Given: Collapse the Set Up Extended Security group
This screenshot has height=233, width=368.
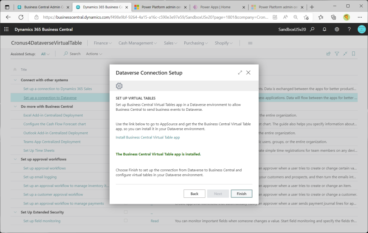Looking at the screenshot, I should tap(15, 212).
